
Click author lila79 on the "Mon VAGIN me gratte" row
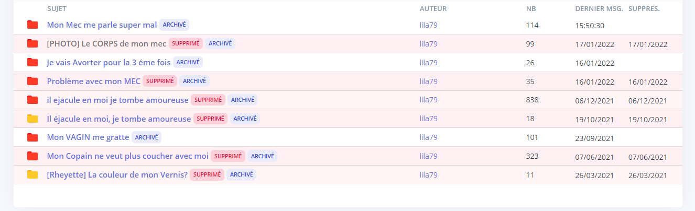tap(428, 137)
